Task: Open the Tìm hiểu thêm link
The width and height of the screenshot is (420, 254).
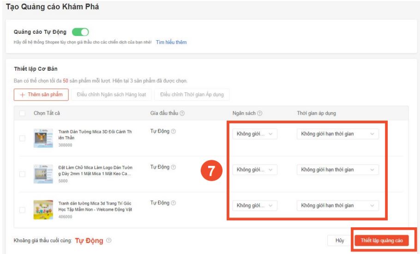Action: (x=171, y=42)
